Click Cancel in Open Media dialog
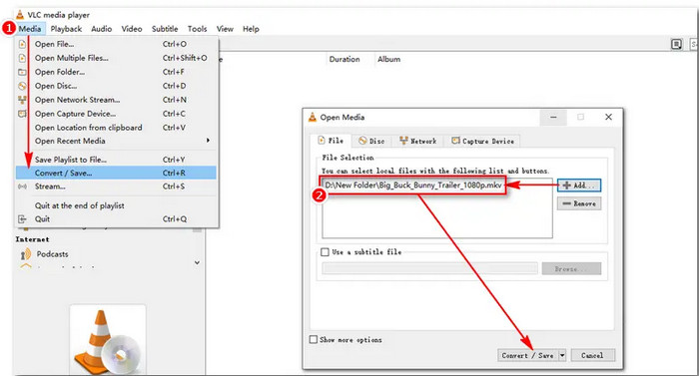Viewport: 699px width, 376px height. click(x=592, y=355)
